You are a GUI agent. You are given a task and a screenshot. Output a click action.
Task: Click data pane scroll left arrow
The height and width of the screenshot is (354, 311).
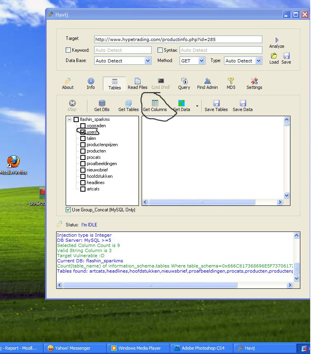point(146,202)
